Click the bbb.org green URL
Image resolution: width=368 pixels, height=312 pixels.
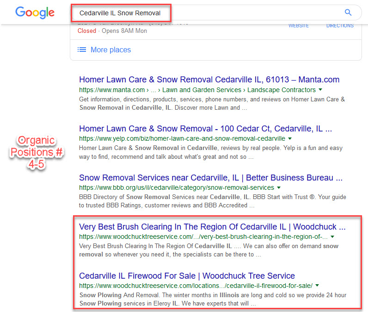click(x=177, y=187)
